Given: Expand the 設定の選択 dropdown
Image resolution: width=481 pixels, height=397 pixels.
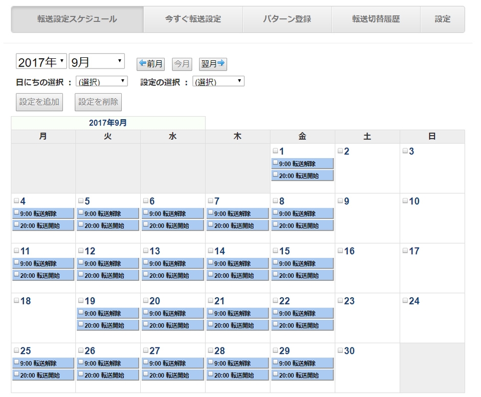Looking at the screenshot, I should (x=218, y=82).
